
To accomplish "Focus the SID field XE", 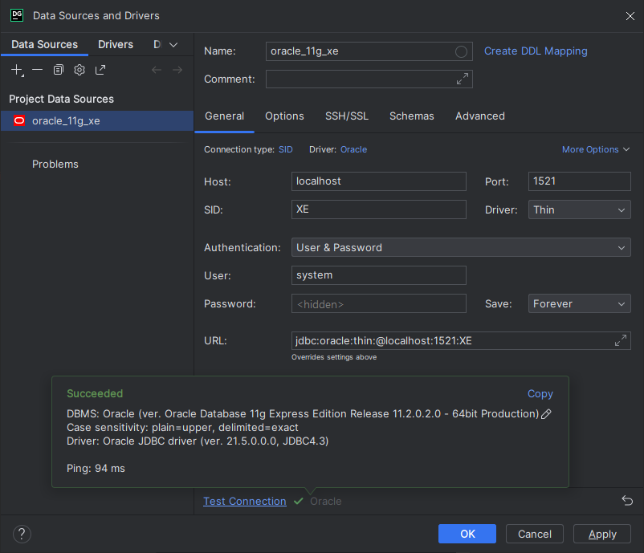I will pos(379,209).
